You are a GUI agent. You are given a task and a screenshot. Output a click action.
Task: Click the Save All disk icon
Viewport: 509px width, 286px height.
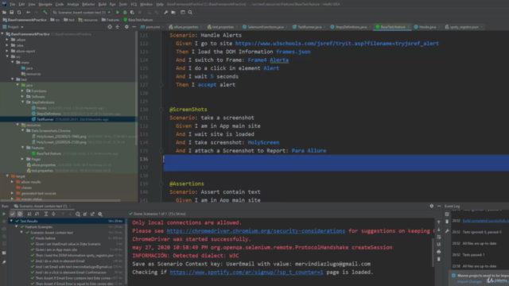pyautogui.click(x=11, y=13)
